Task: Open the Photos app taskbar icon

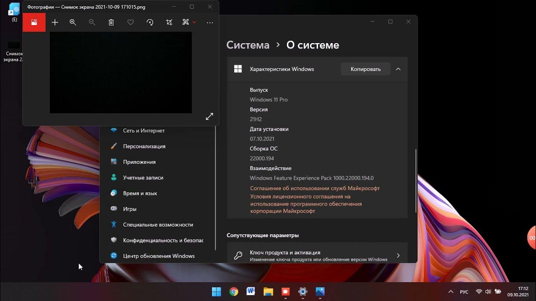Action: (x=320, y=291)
